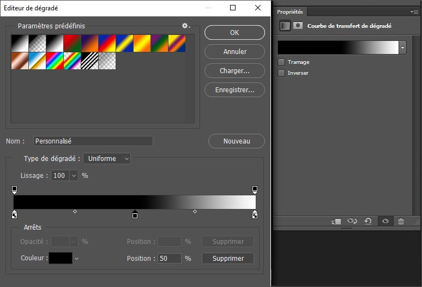This screenshot has height=287, width=422.
Task: Click the Nouveau button
Action: tap(237, 141)
